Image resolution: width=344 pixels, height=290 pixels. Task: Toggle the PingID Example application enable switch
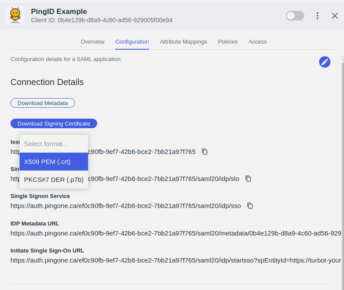295,16
